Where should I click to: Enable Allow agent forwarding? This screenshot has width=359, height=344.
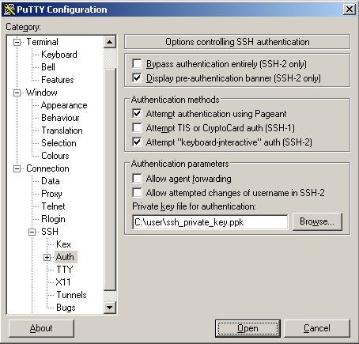(137, 179)
